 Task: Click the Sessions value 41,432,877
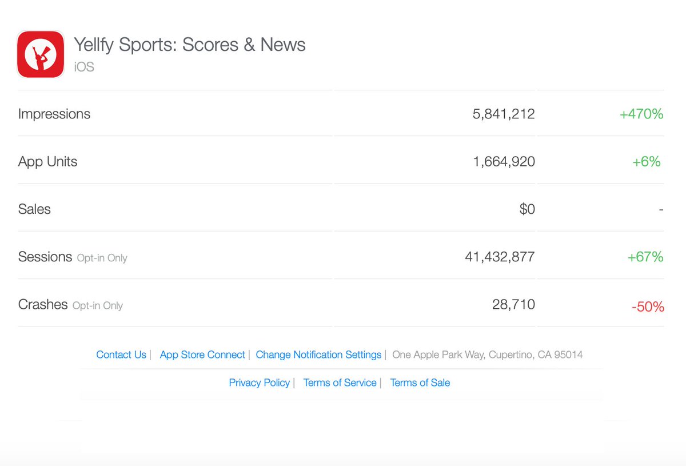[500, 257]
